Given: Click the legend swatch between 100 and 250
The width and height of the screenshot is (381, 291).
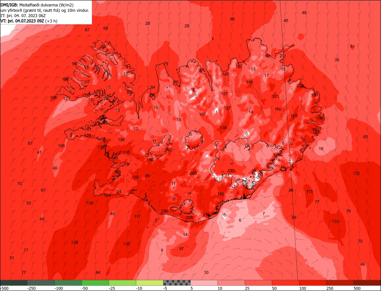Looking at the screenshot, I should (x=313, y=283).
